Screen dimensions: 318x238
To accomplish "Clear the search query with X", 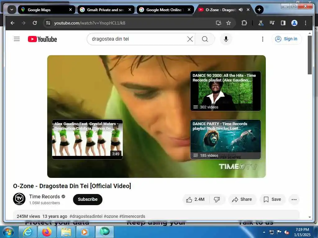I will tap(190, 39).
